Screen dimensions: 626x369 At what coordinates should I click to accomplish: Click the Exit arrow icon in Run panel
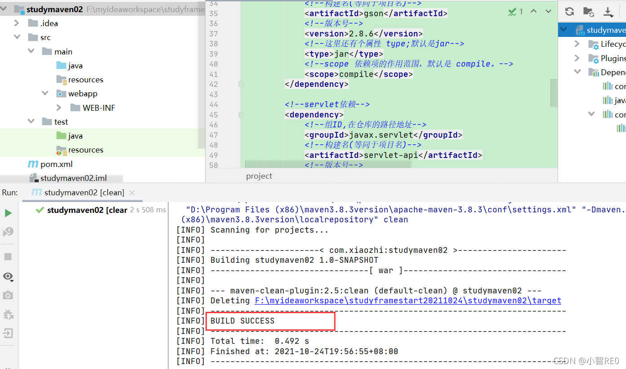point(8,333)
